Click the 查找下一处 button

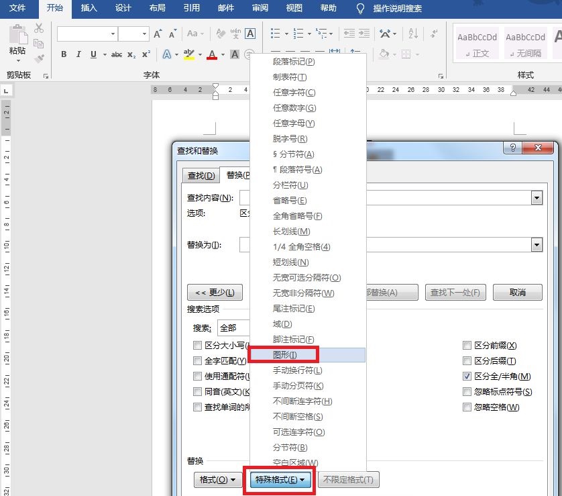[456, 292]
